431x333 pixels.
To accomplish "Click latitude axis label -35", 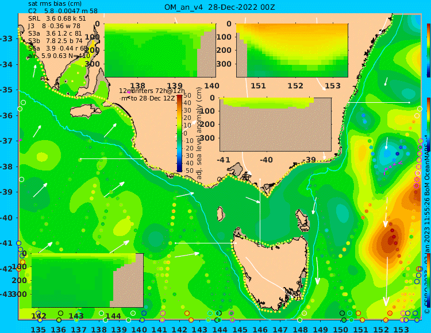I will tap(6, 90).
